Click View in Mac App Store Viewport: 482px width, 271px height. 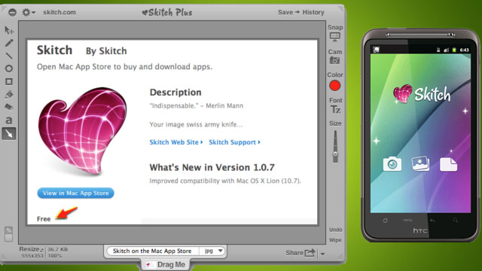coord(75,193)
